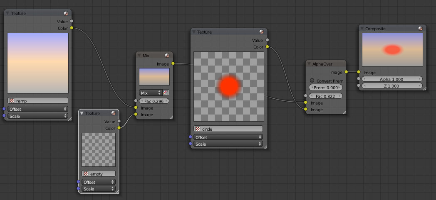This screenshot has height=200, width=436.
Task: Click the red circle texture preview
Action: point(229,86)
